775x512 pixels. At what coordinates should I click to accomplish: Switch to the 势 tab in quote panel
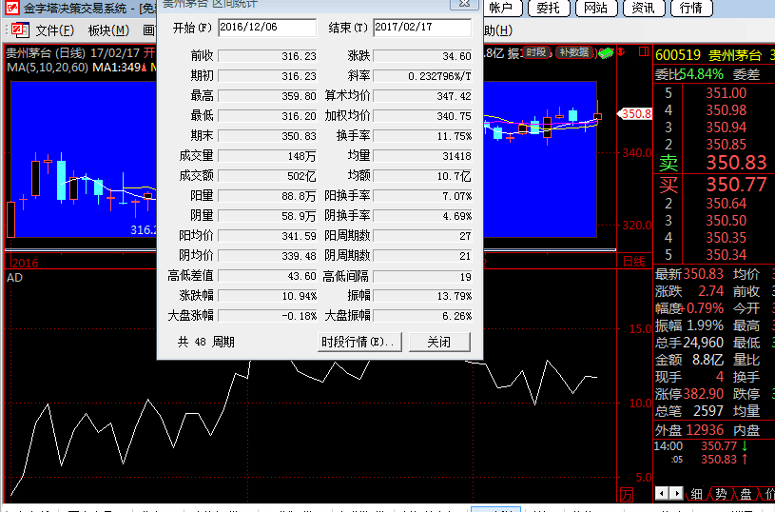(x=721, y=494)
